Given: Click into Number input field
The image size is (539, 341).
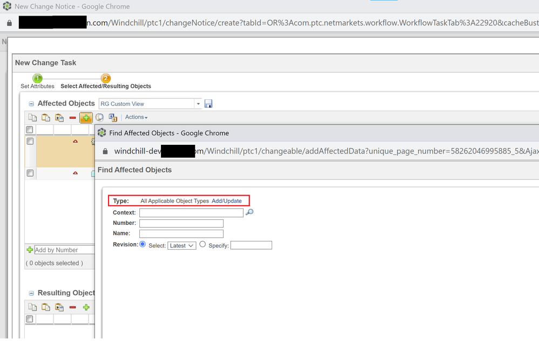Looking at the screenshot, I should 181,223.
